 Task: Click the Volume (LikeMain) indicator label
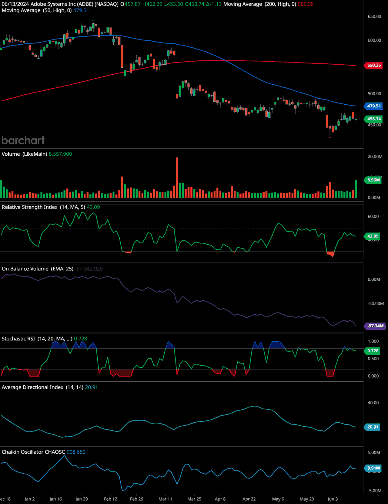(24, 154)
